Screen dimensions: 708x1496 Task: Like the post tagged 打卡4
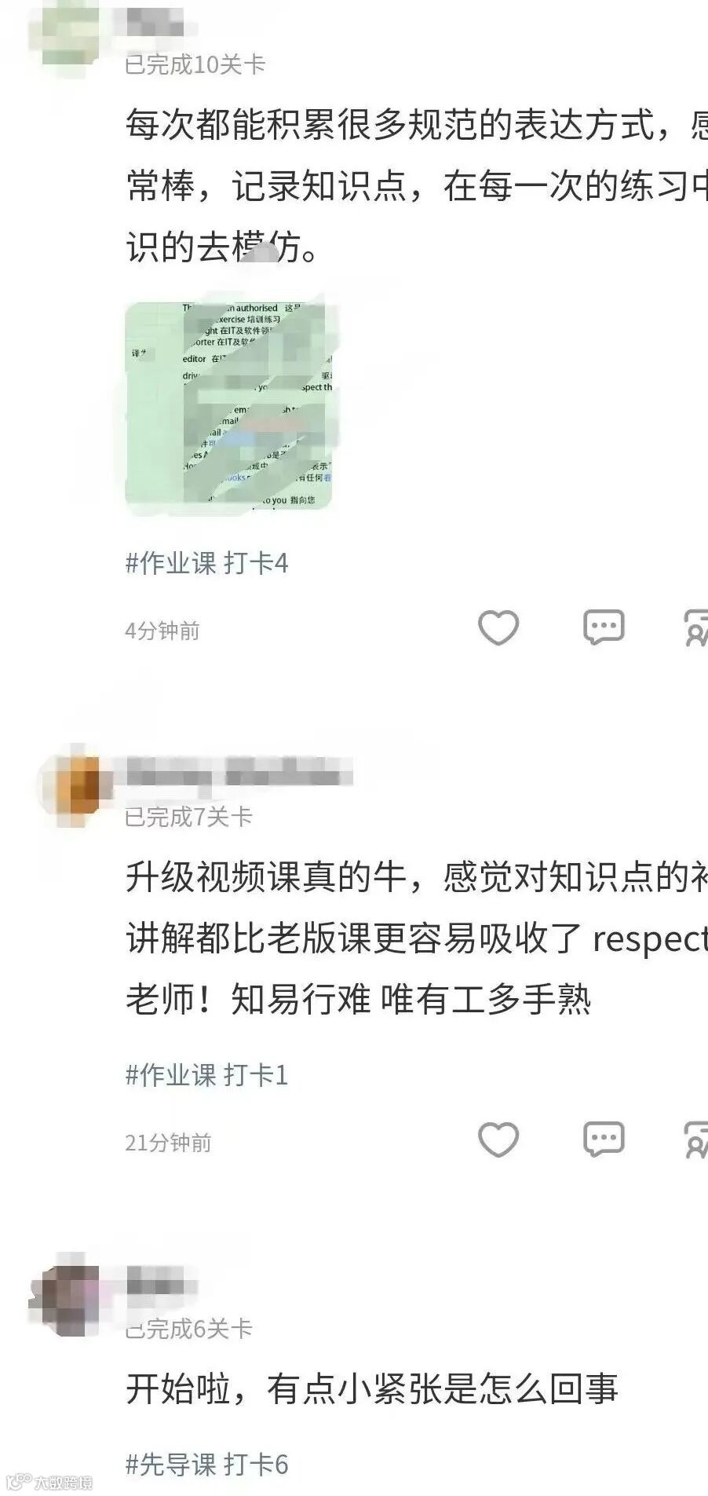pyautogui.click(x=498, y=628)
